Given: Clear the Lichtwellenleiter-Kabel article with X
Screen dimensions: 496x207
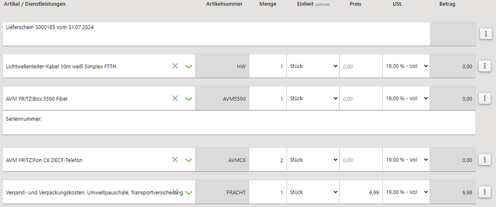Looking at the screenshot, I should point(175,66).
